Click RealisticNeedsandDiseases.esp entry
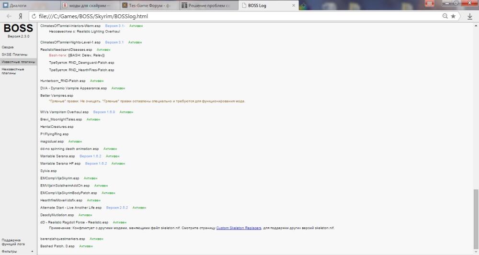The width and height of the screenshot is (479, 255). pyautogui.click(x=66, y=50)
